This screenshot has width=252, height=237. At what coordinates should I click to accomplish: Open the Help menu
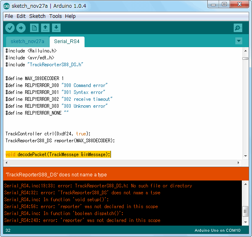(x=70, y=16)
